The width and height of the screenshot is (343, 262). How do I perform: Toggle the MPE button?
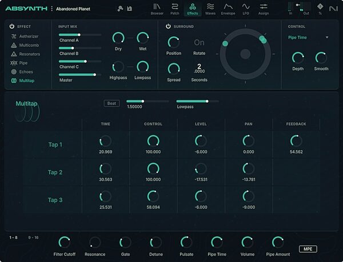308,249
